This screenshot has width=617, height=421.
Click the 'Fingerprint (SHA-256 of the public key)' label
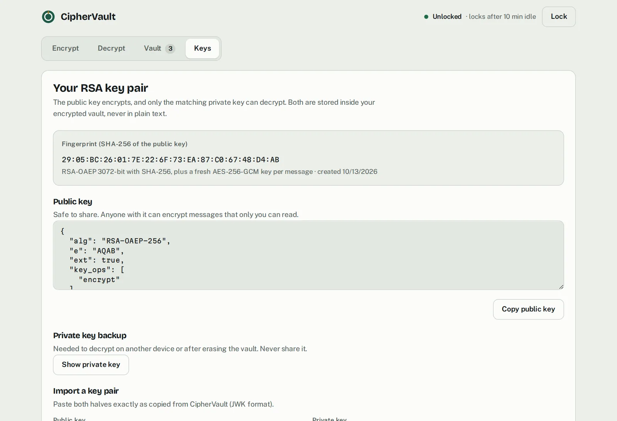(125, 144)
